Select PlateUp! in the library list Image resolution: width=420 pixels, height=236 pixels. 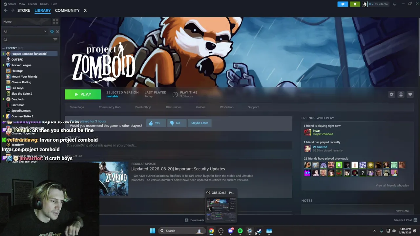(17, 71)
